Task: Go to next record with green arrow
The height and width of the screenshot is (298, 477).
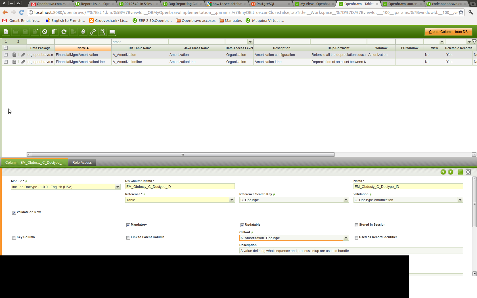Action: (x=451, y=172)
